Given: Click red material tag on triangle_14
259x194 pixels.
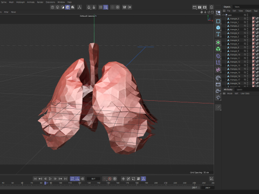Looking at the screenshot, I should (x=254, y=69).
